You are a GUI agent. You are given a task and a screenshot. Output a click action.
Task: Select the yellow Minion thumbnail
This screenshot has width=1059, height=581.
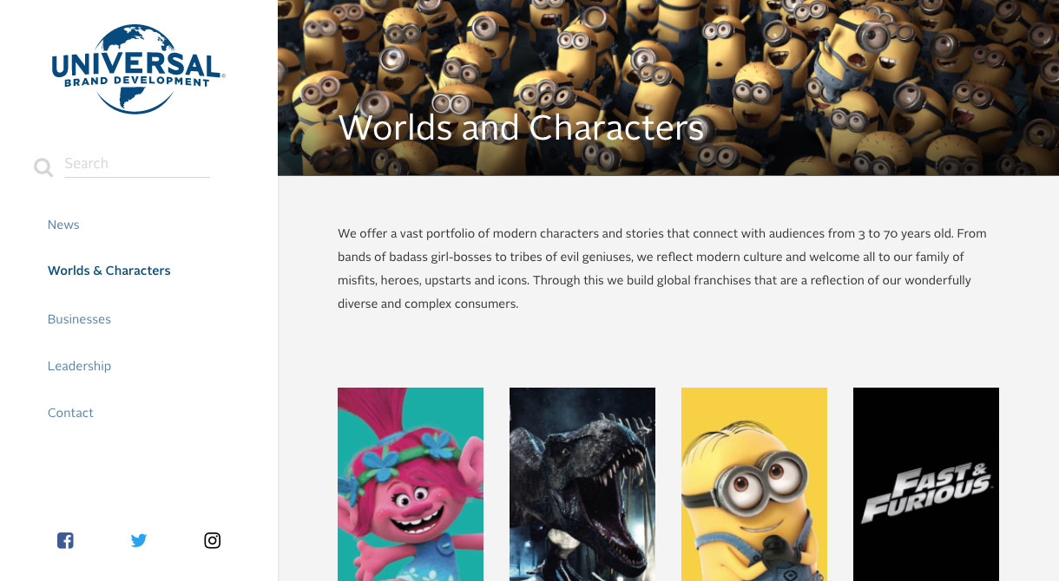pos(754,484)
